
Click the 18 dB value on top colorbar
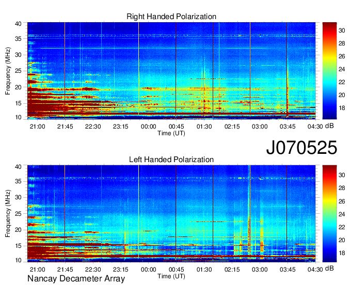tap(342, 108)
